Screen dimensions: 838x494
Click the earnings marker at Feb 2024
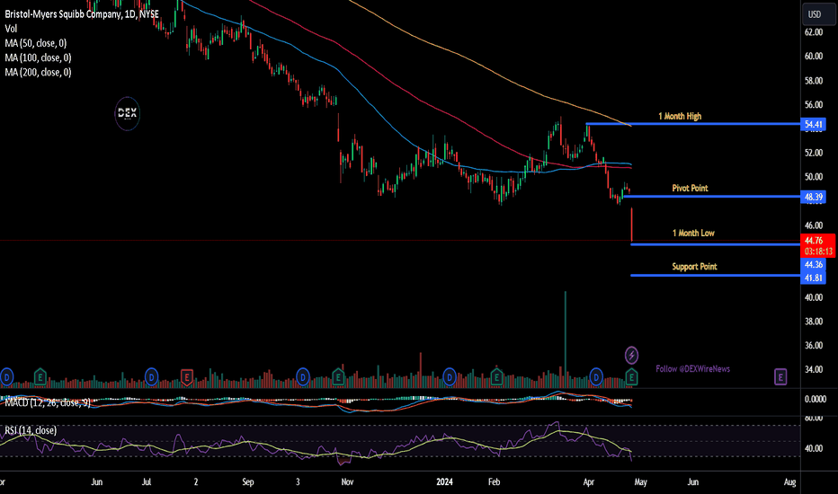point(496,377)
